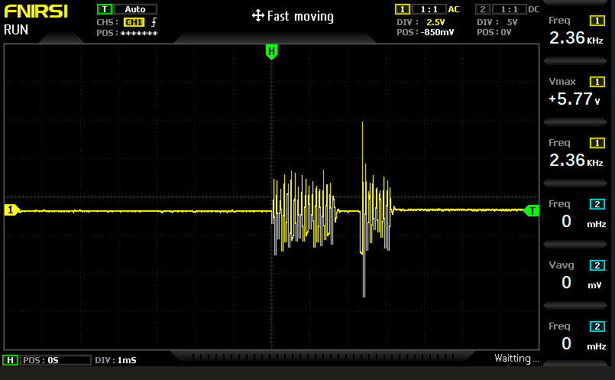Click the yellow channel 1 ground level marker
Viewport: 615px width, 380px height.
(11, 210)
